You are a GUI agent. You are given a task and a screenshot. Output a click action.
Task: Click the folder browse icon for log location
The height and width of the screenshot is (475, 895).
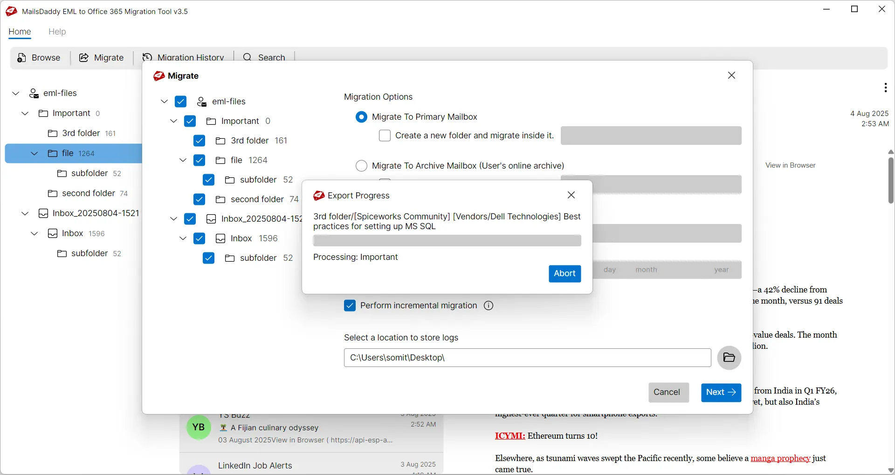729,358
